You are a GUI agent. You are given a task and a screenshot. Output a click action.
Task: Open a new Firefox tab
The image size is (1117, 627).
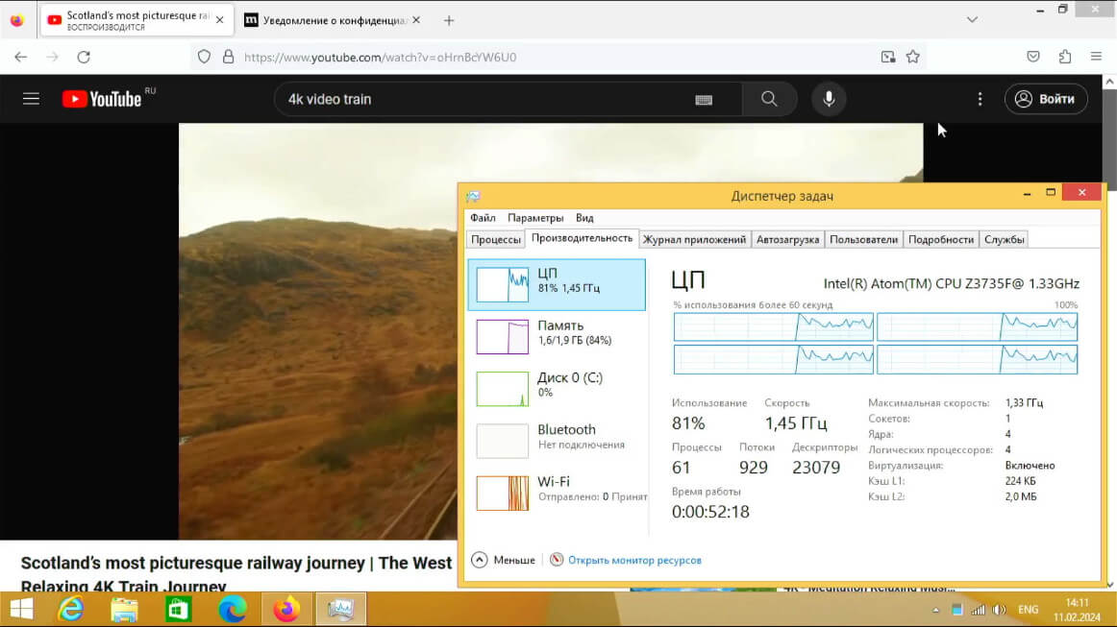449,20
